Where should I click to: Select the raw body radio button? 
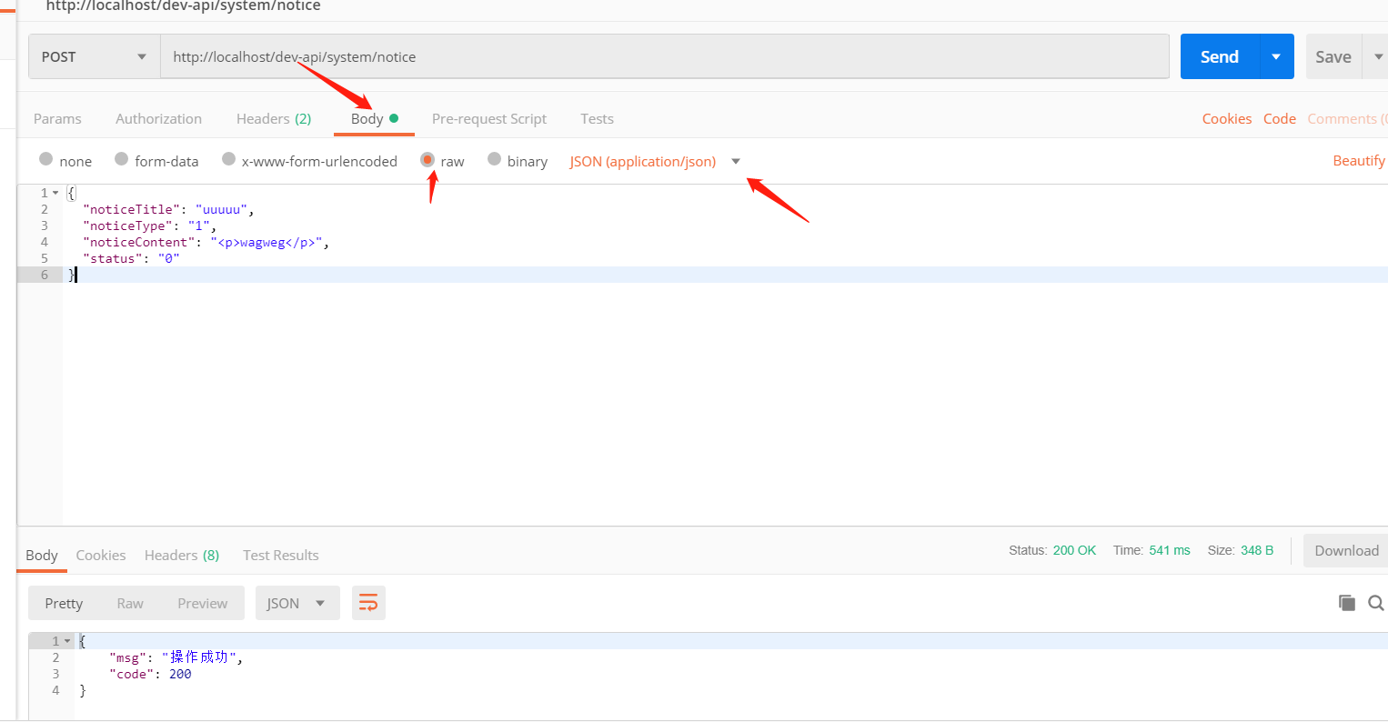427,160
